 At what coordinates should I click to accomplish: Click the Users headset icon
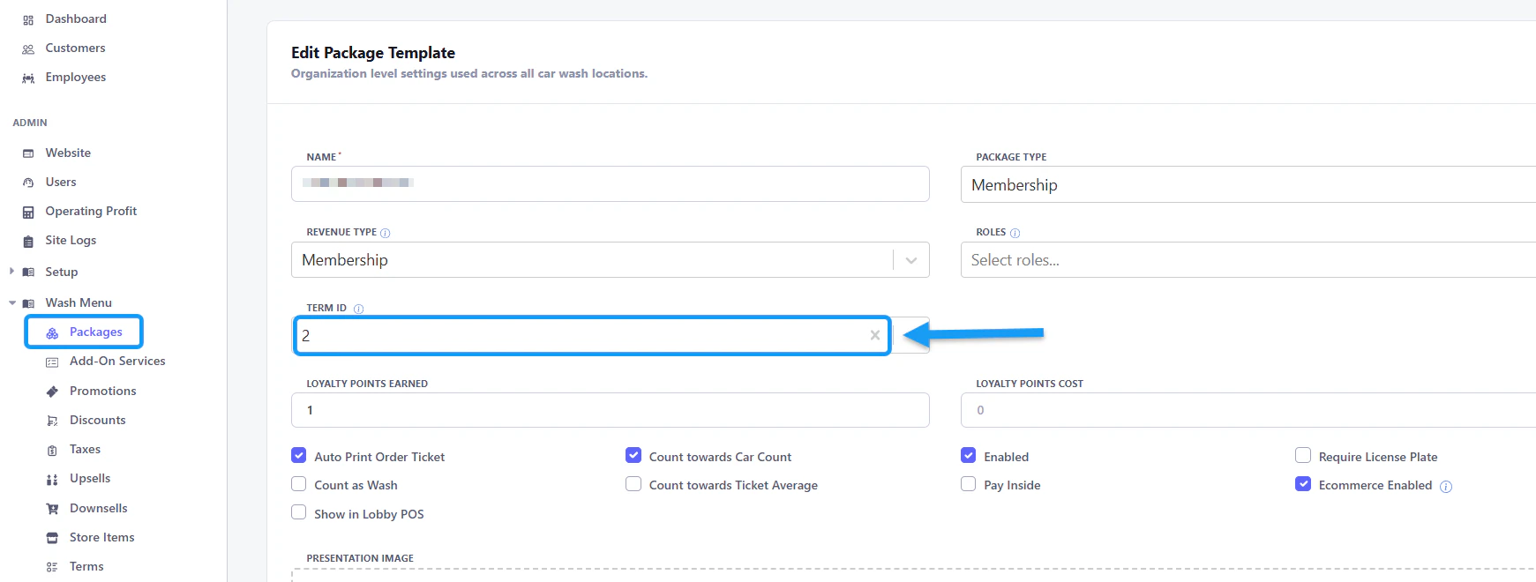[x=28, y=183]
